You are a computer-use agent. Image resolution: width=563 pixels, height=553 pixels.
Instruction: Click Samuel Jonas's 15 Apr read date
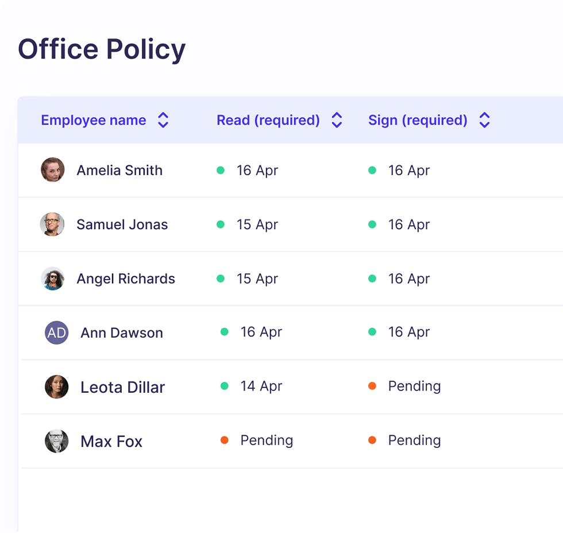coord(257,225)
